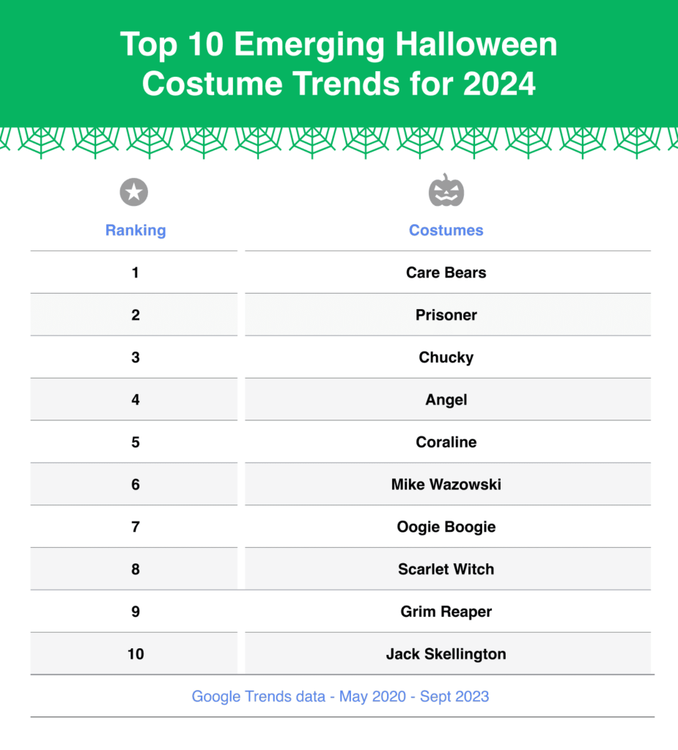Select the Angel costume row

[x=446, y=400]
